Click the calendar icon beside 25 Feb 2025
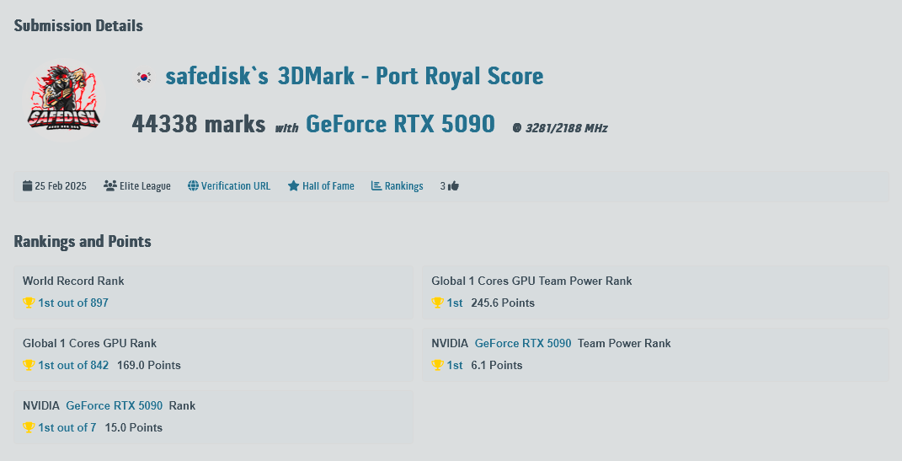 pyautogui.click(x=28, y=185)
